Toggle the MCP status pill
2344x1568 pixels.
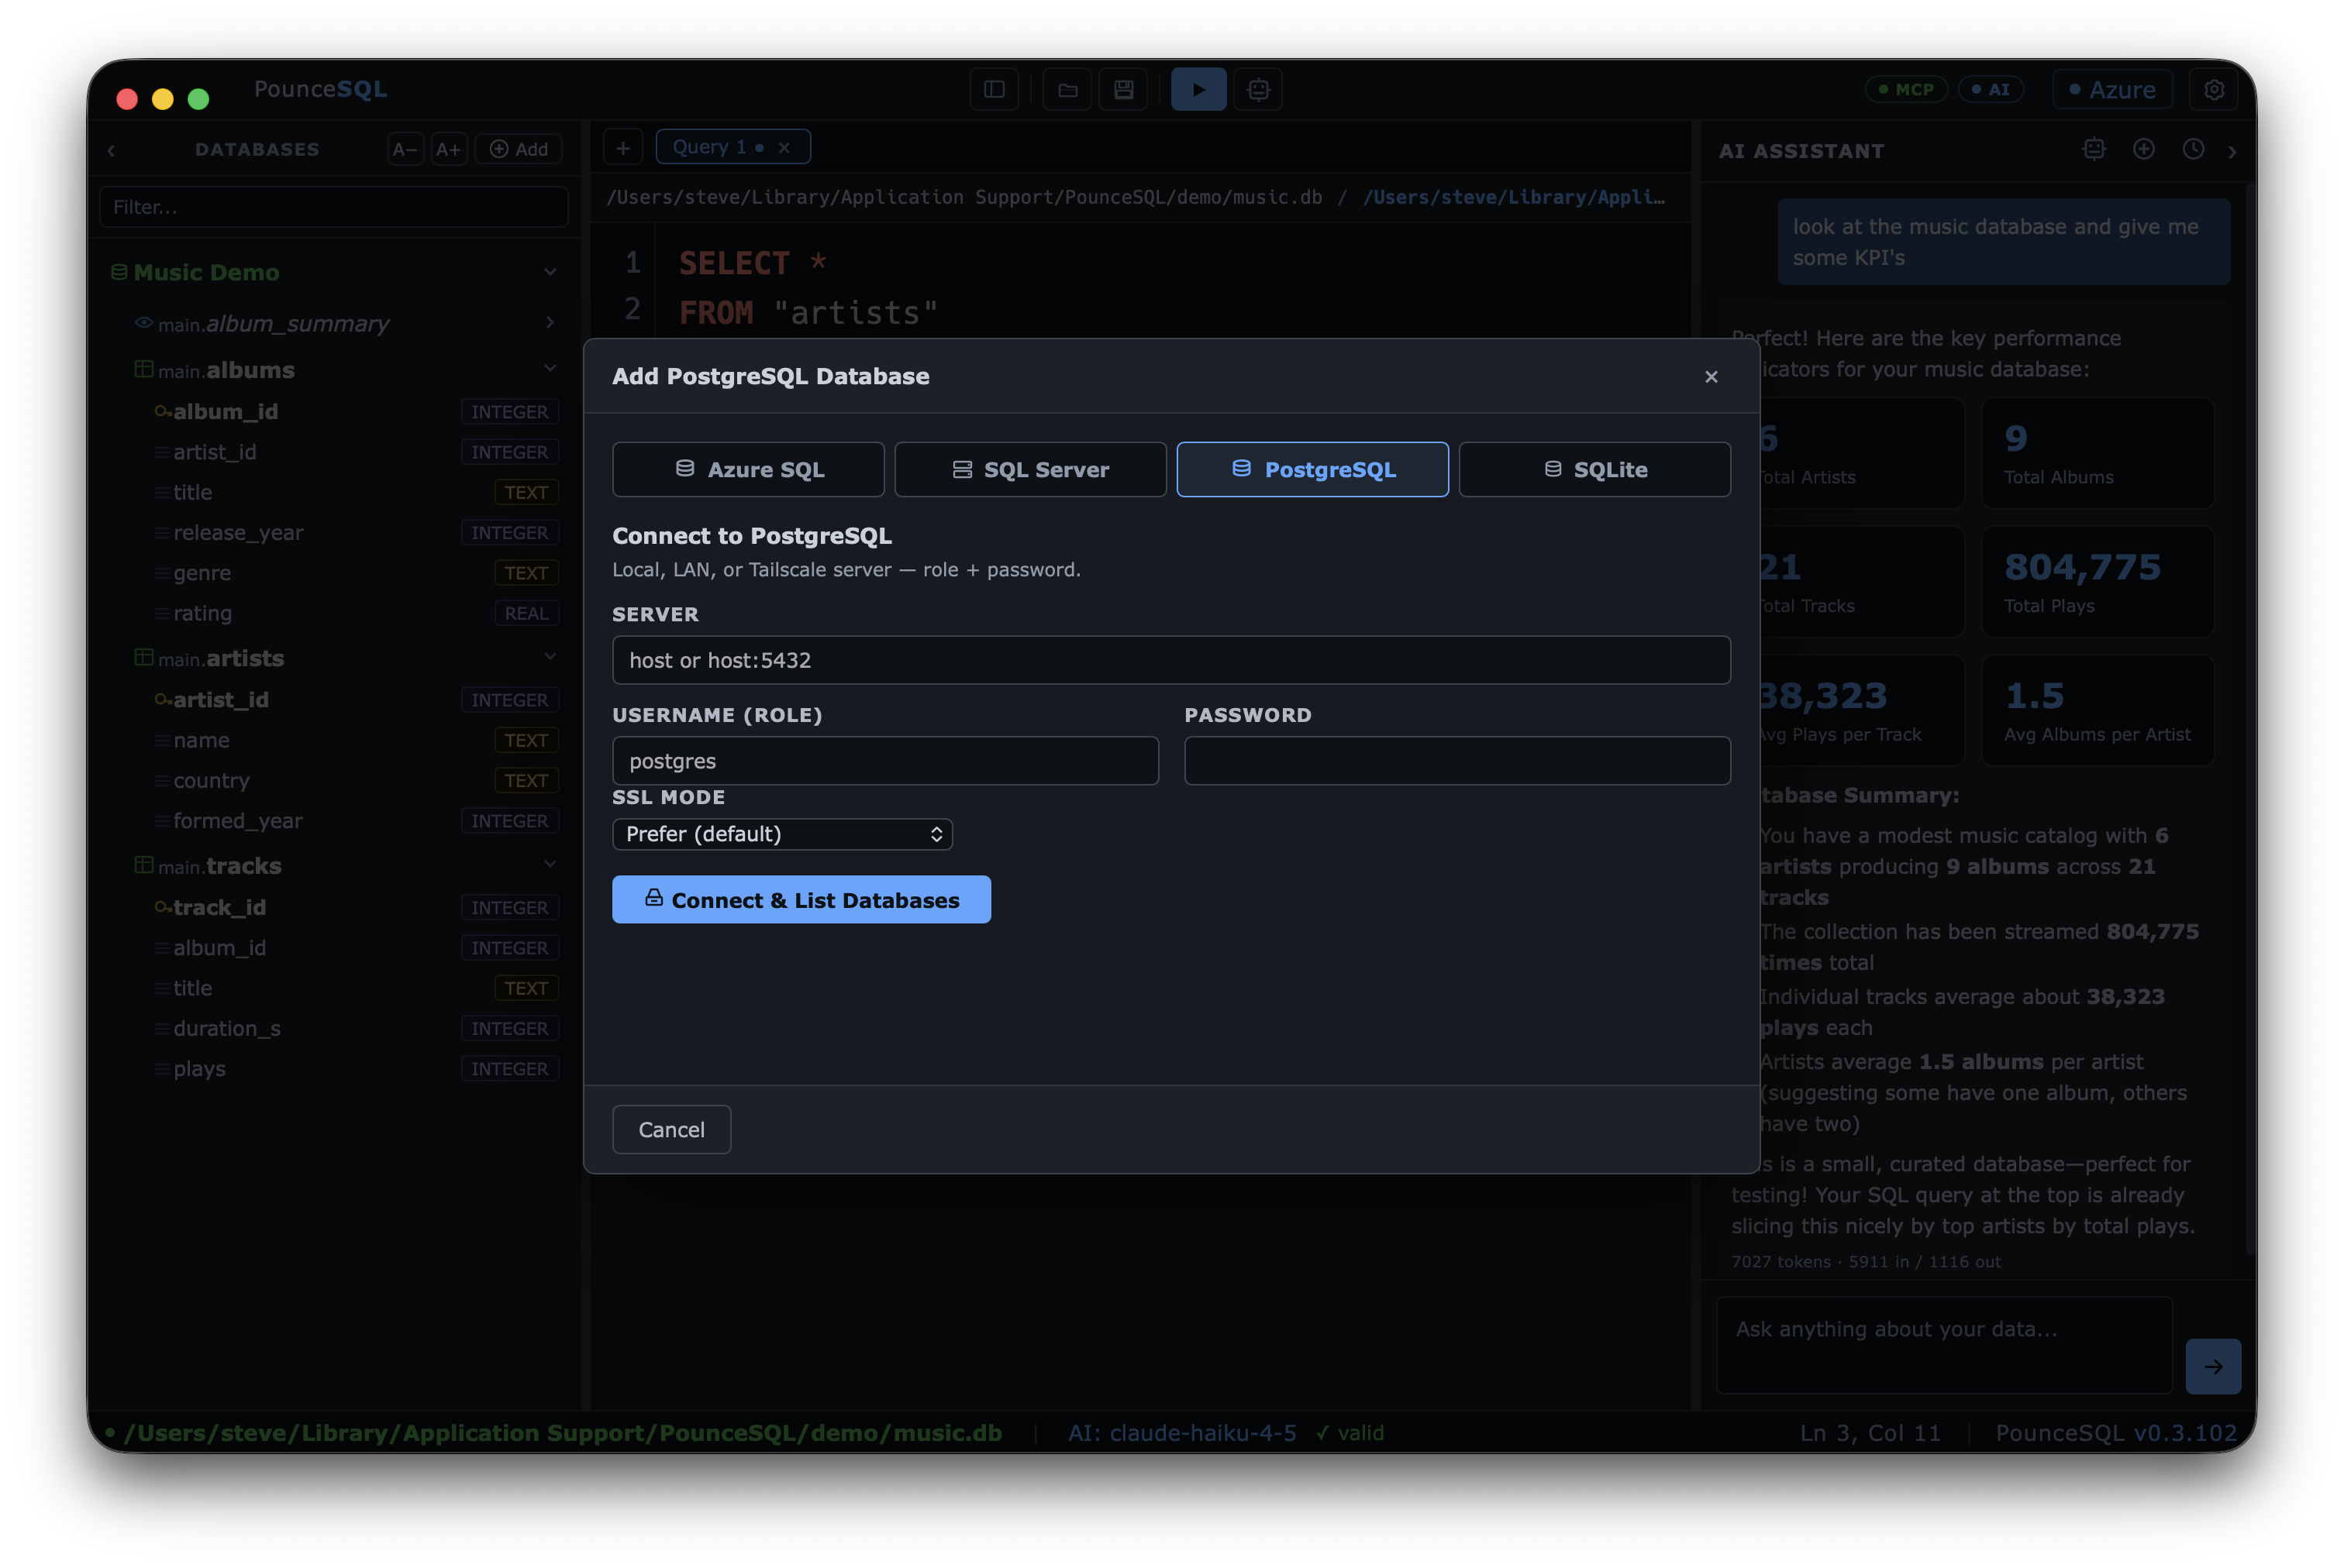coord(1906,89)
